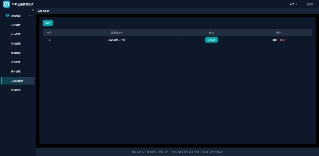Click the 云服务配置 page title
The height and width of the screenshot is (156, 319).
click(x=44, y=11)
